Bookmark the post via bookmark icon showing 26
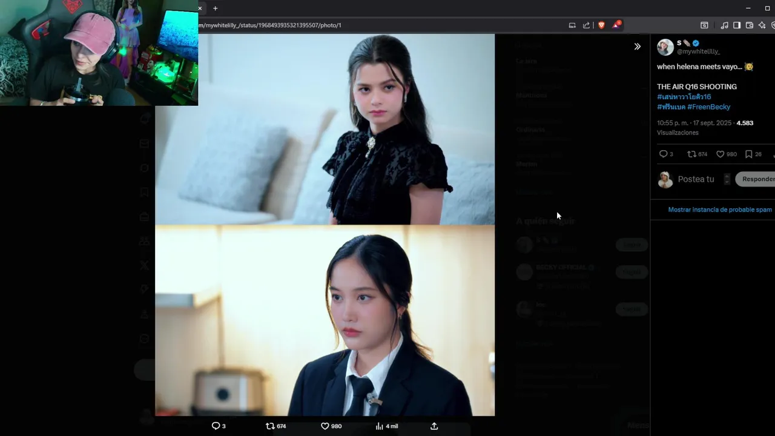Screen dimensions: 775x436 [753, 154]
